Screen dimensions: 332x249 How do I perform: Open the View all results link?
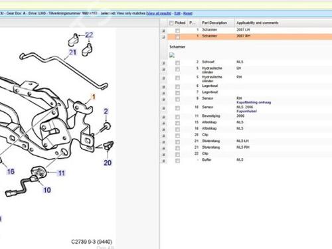(x=159, y=13)
